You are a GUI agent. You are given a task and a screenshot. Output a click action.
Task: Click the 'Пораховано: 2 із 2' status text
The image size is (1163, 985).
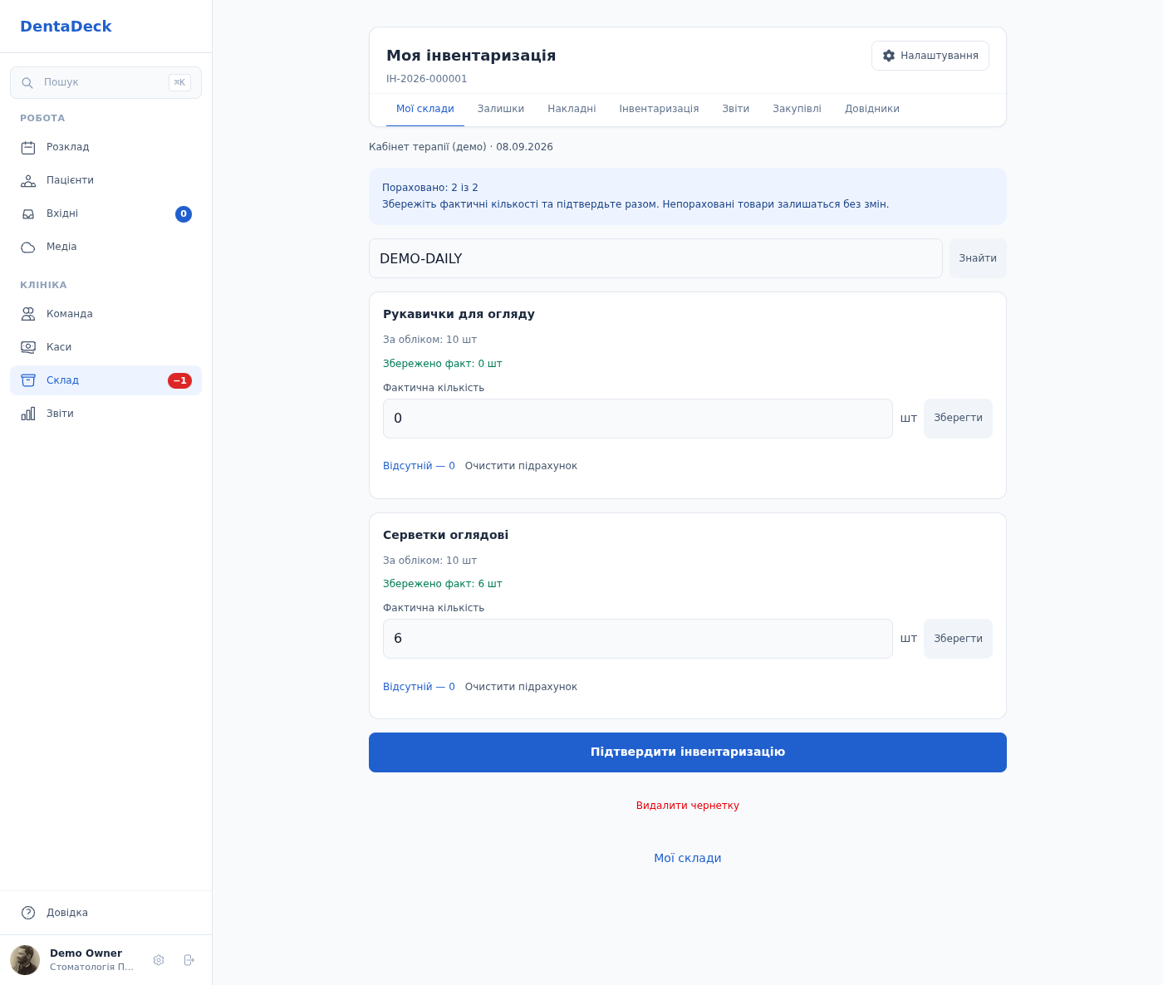click(430, 188)
